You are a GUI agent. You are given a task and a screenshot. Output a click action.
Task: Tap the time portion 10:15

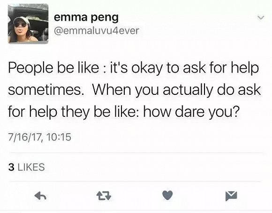(59, 137)
